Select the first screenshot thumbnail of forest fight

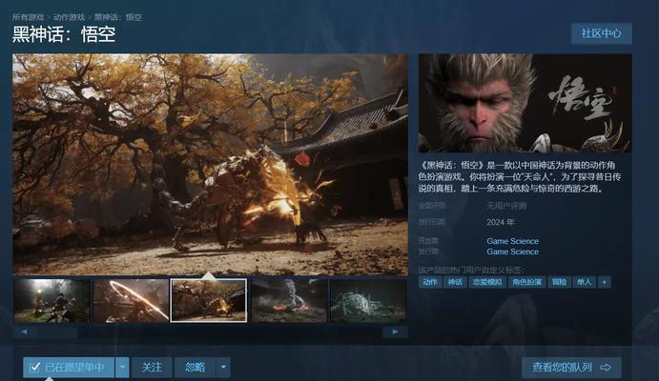(x=51, y=301)
